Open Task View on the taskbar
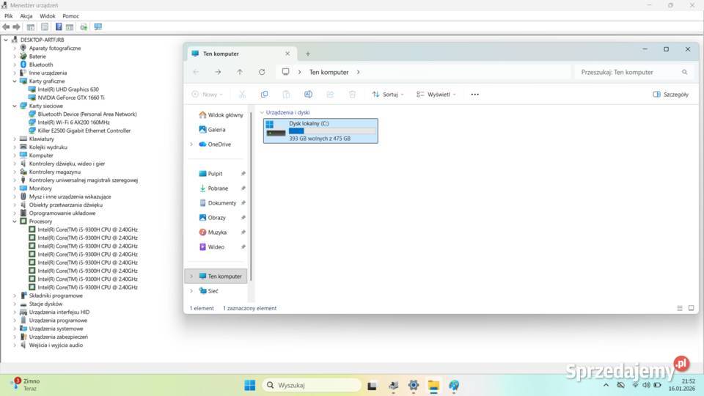The height and width of the screenshot is (396, 704). [x=372, y=385]
